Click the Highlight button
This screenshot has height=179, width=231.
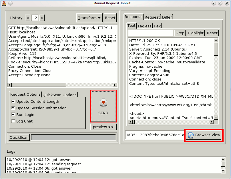tap(196, 33)
